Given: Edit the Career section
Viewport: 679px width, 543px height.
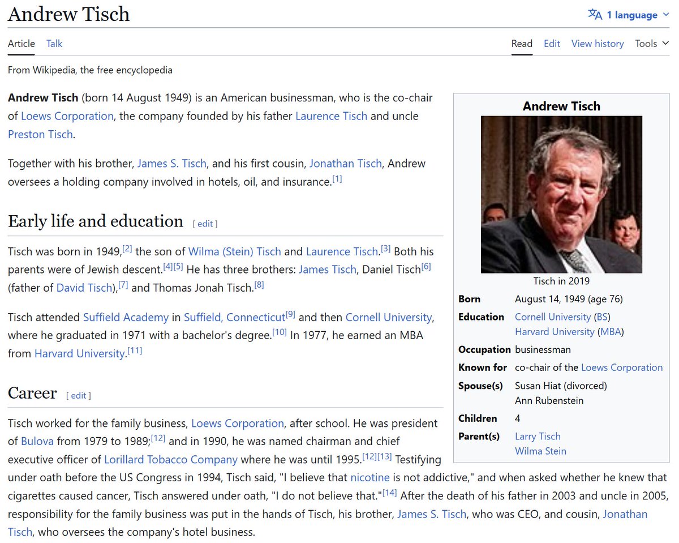Looking at the screenshot, I should point(78,396).
